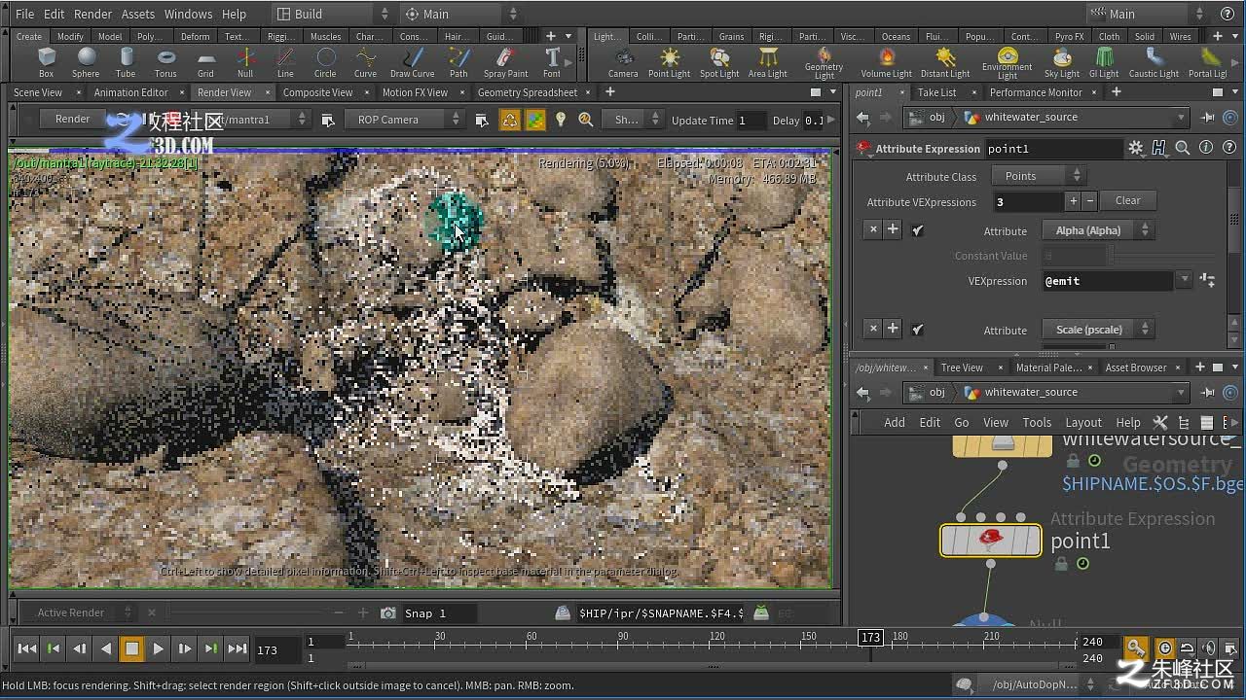Select the Draw Curve shelf tool
The height and width of the screenshot is (700, 1246).
(413, 62)
